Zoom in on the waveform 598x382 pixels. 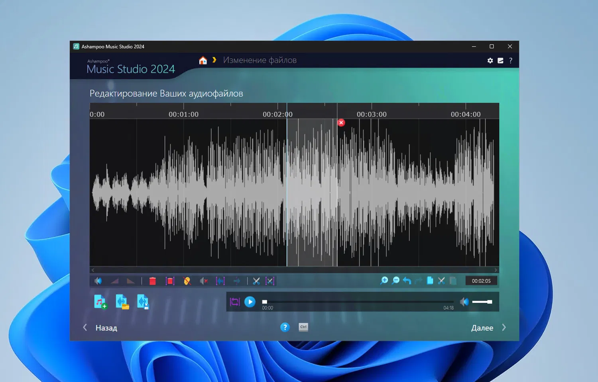pos(384,281)
